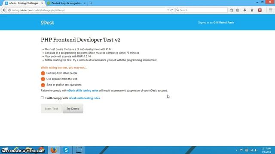Click the 'Save or publish test questions' warning icon
Viewport: 275px width, 154px height.
coord(43,85)
